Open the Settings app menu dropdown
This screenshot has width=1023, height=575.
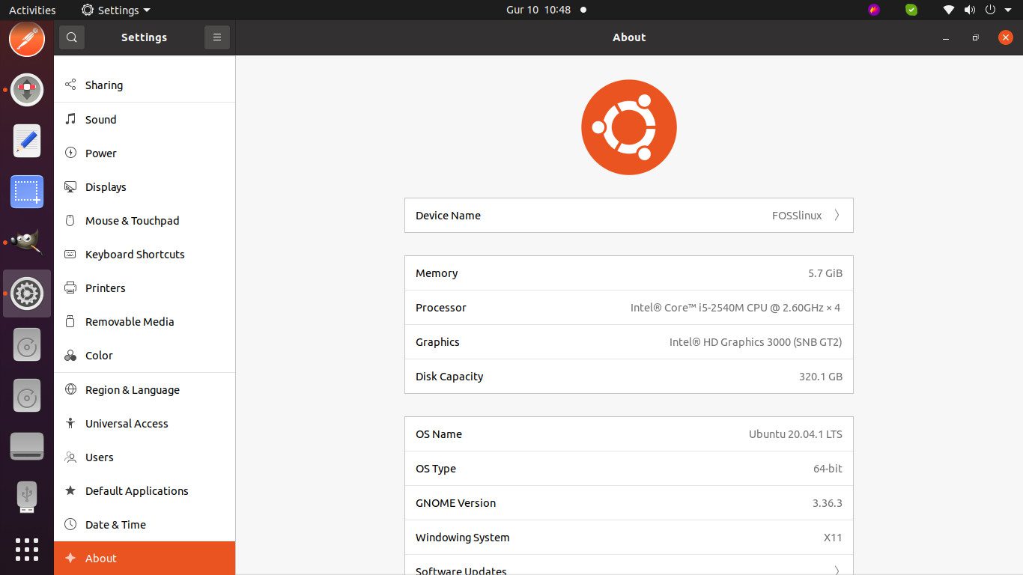click(116, 10)
